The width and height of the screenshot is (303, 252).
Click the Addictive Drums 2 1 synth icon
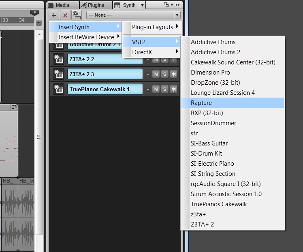coord(59,46)
